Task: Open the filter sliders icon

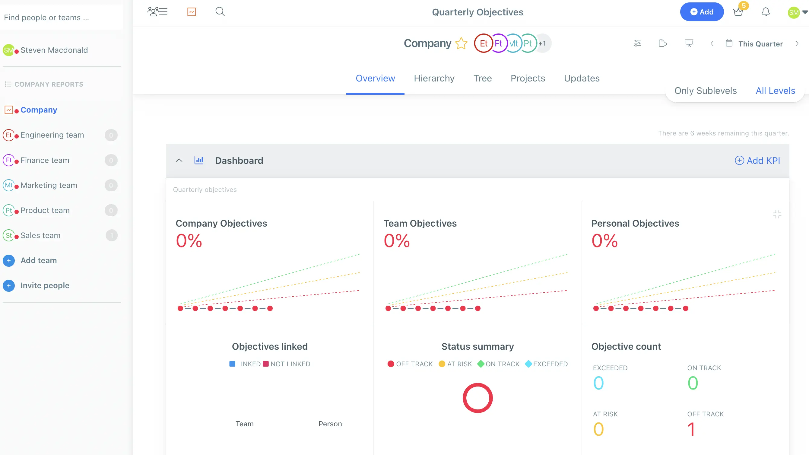Action: click(x=637, y=43)
